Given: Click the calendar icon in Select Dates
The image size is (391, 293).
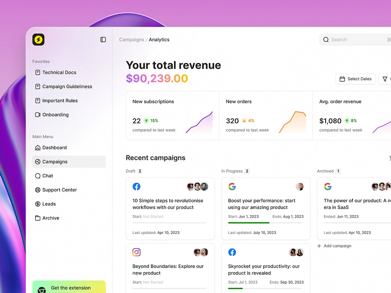Looking at the screenshot, I should point(343,79).
